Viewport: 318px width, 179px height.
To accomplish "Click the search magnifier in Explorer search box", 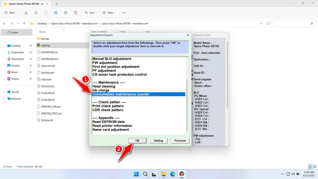I will coord(311,24).
